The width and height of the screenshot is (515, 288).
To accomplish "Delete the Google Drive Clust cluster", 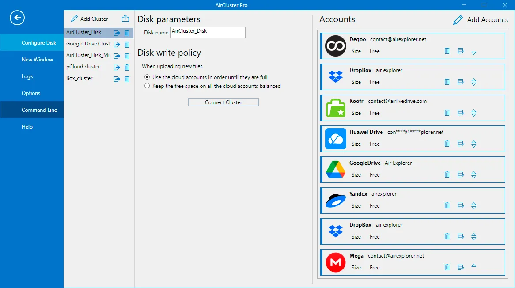I will point(127,44).
